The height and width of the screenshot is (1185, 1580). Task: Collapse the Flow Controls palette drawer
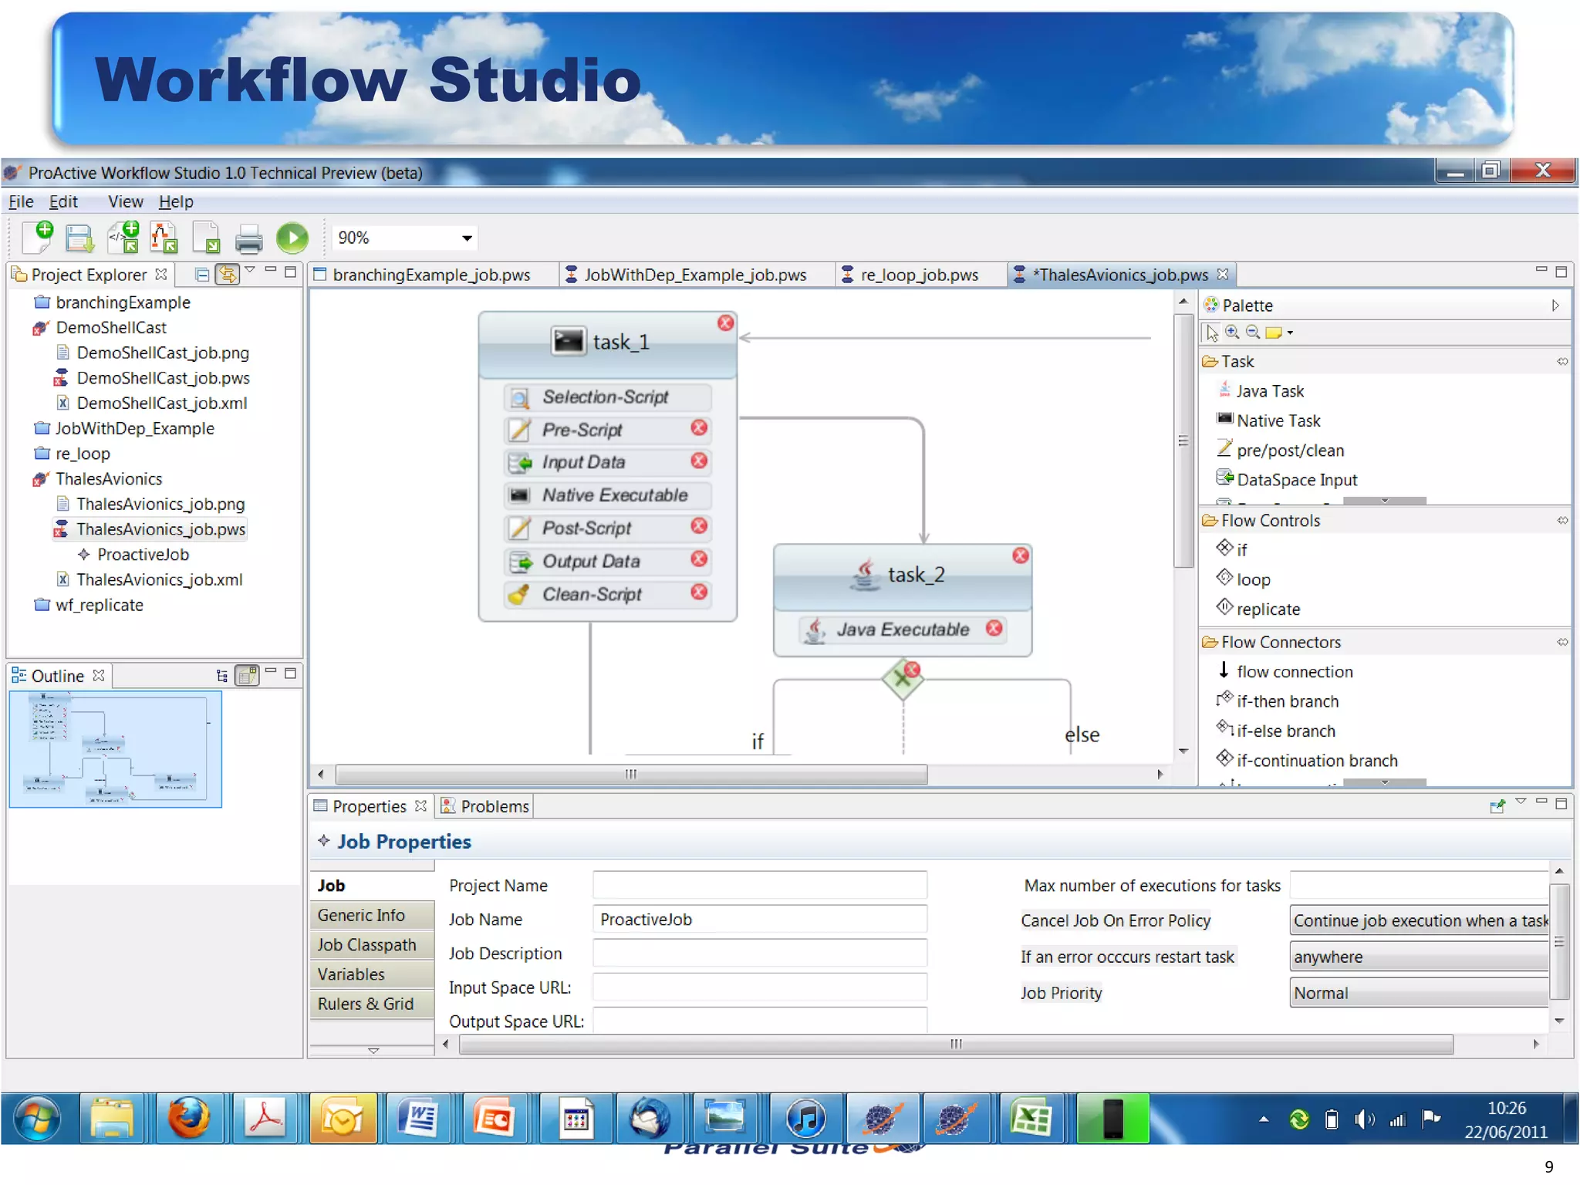click(1270, 521)
